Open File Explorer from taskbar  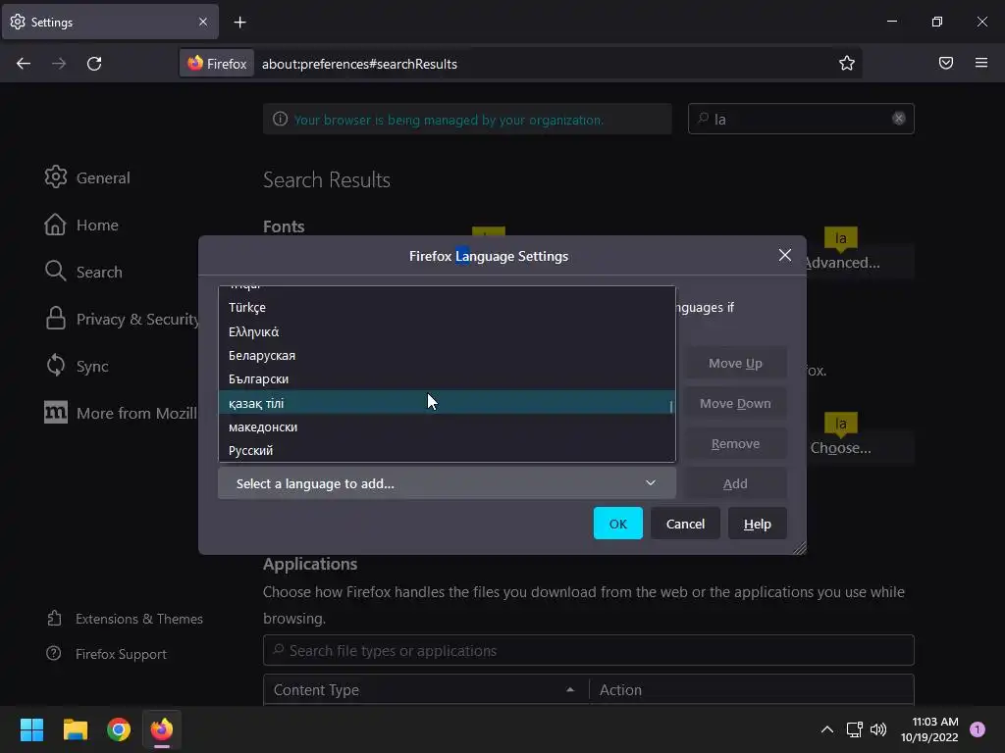(x=75, y=729)
